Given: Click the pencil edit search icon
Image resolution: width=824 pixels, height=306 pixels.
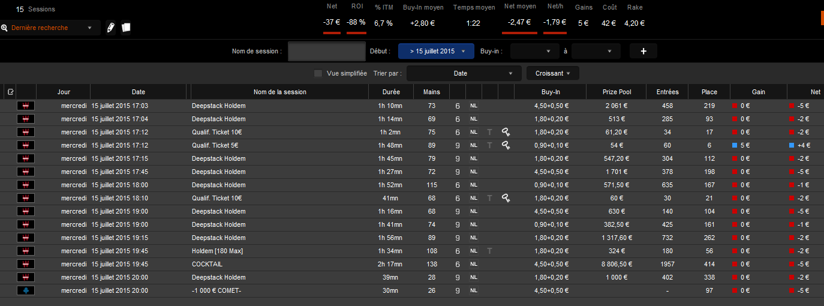Looking at the screenshot, I should (111, 28).
